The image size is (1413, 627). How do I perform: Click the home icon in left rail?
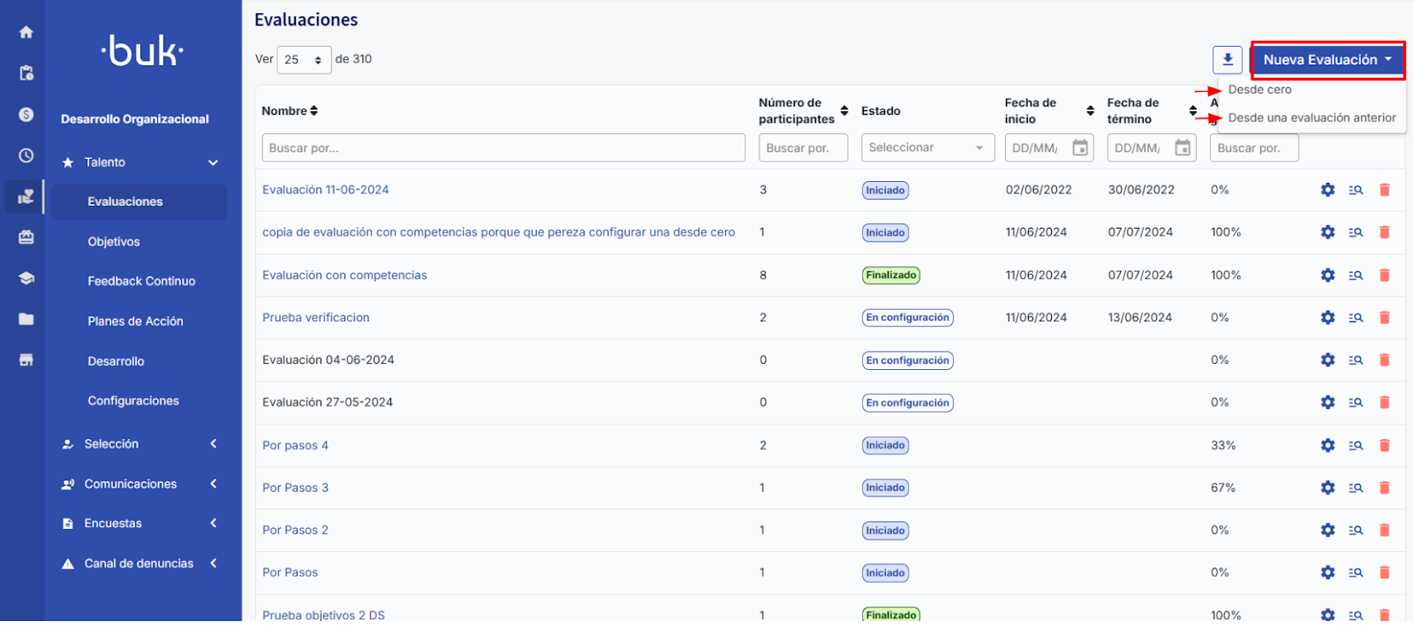(x=26, y=33)
